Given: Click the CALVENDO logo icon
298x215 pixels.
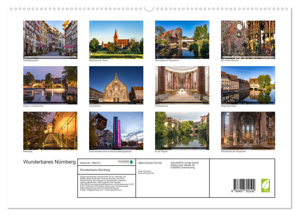Looking at the screenshot, I should click(124, 162).
